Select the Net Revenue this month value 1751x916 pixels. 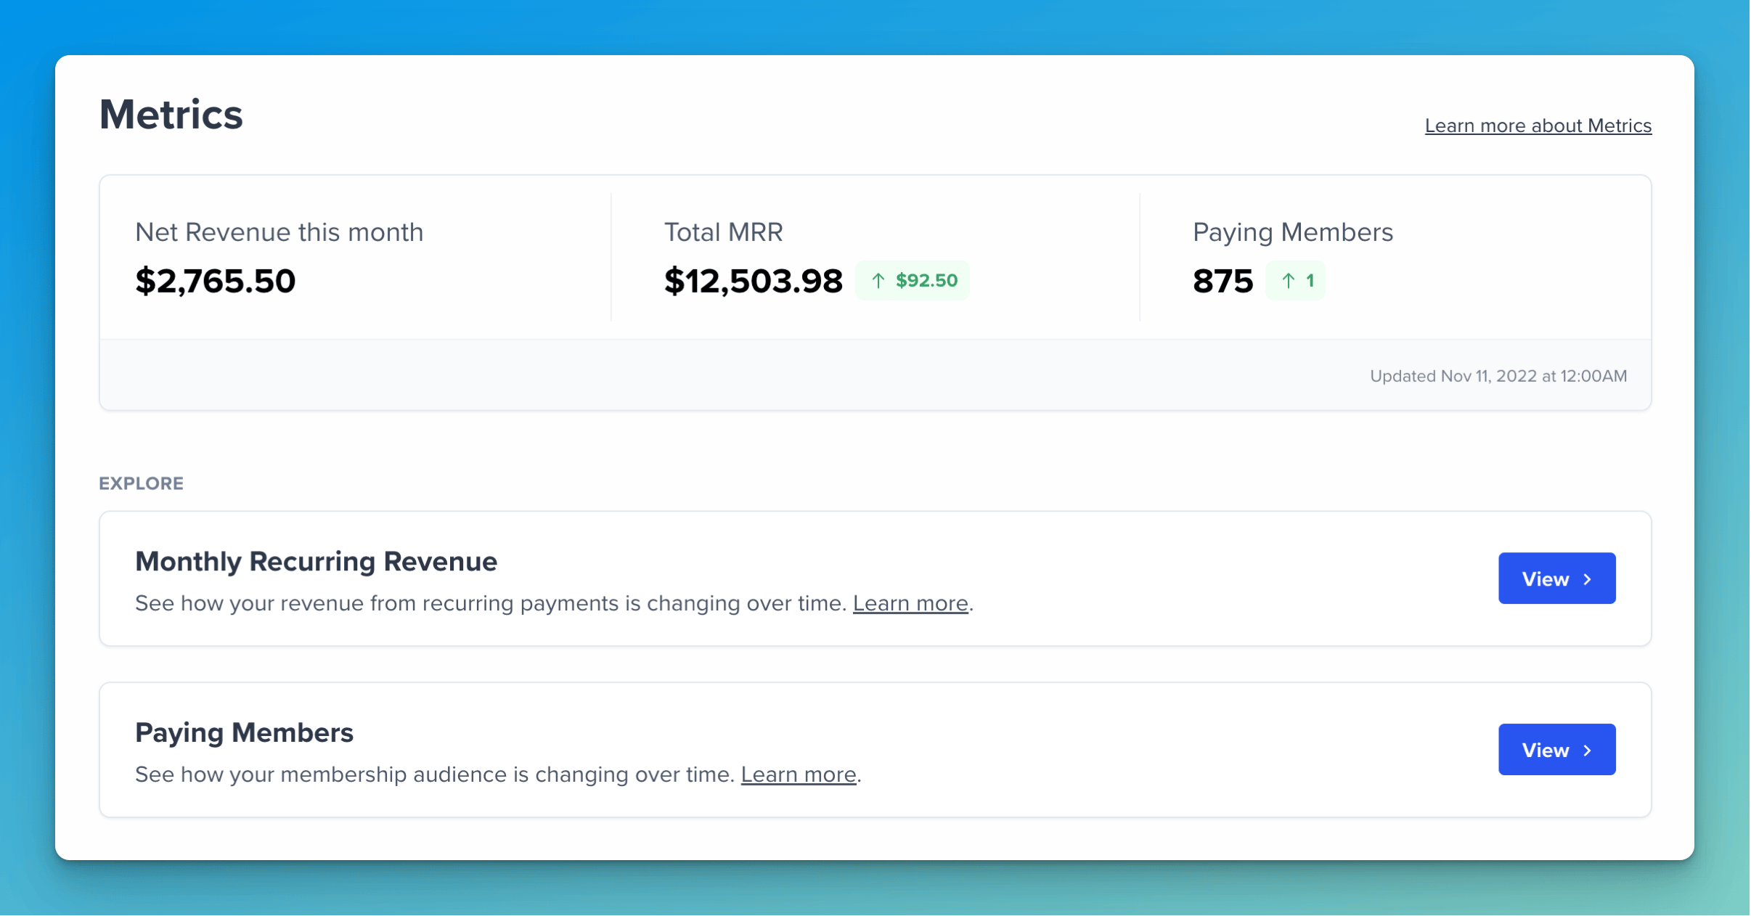tap(216, 281)
